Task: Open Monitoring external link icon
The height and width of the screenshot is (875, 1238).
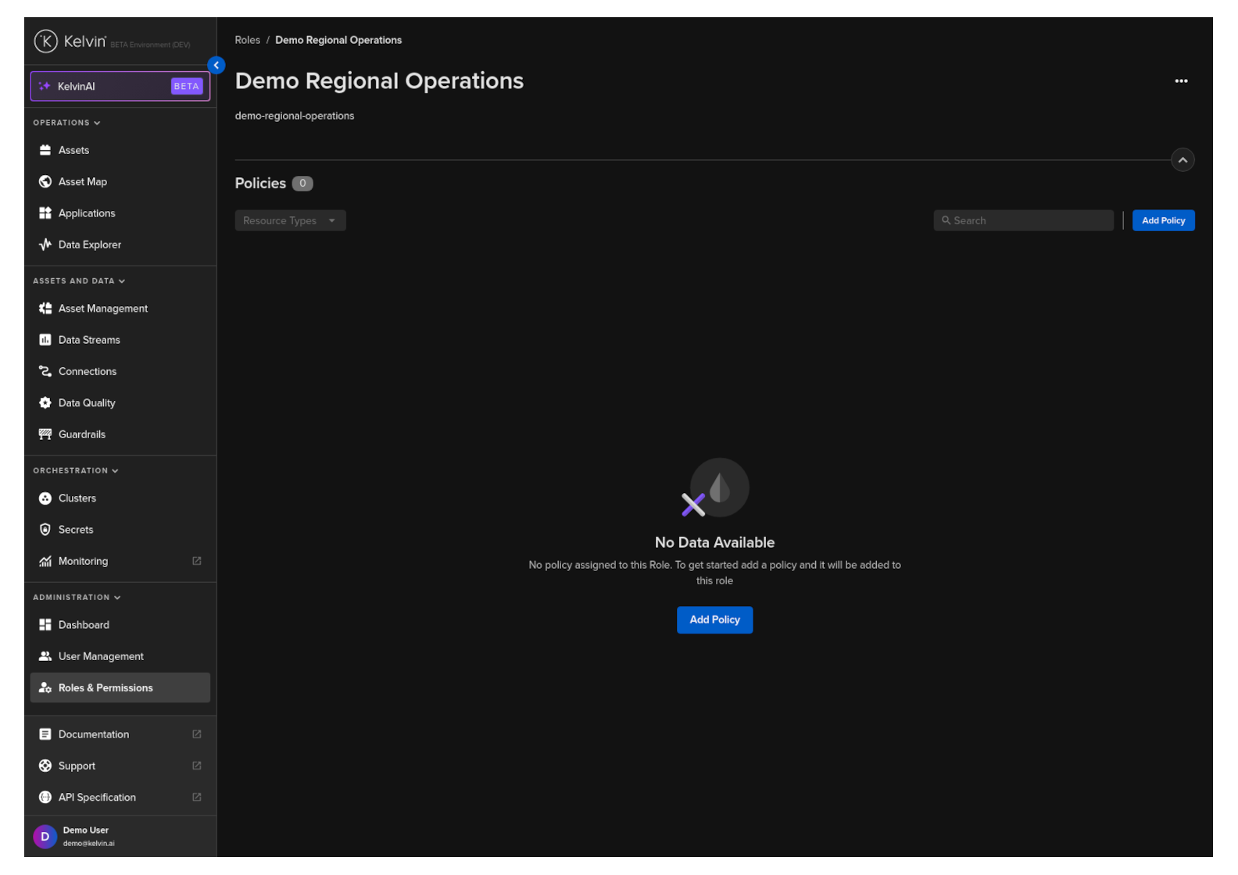Action: (197, 561)
